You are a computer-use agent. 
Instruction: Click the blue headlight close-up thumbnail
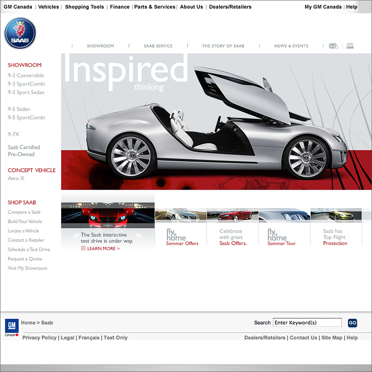click(284, 215)
